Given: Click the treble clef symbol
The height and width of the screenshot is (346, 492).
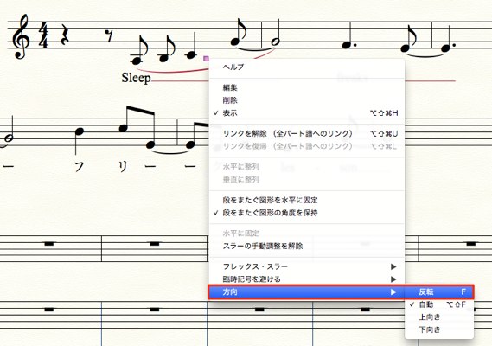Looking at the screenshot, I should tap(21, 36).
